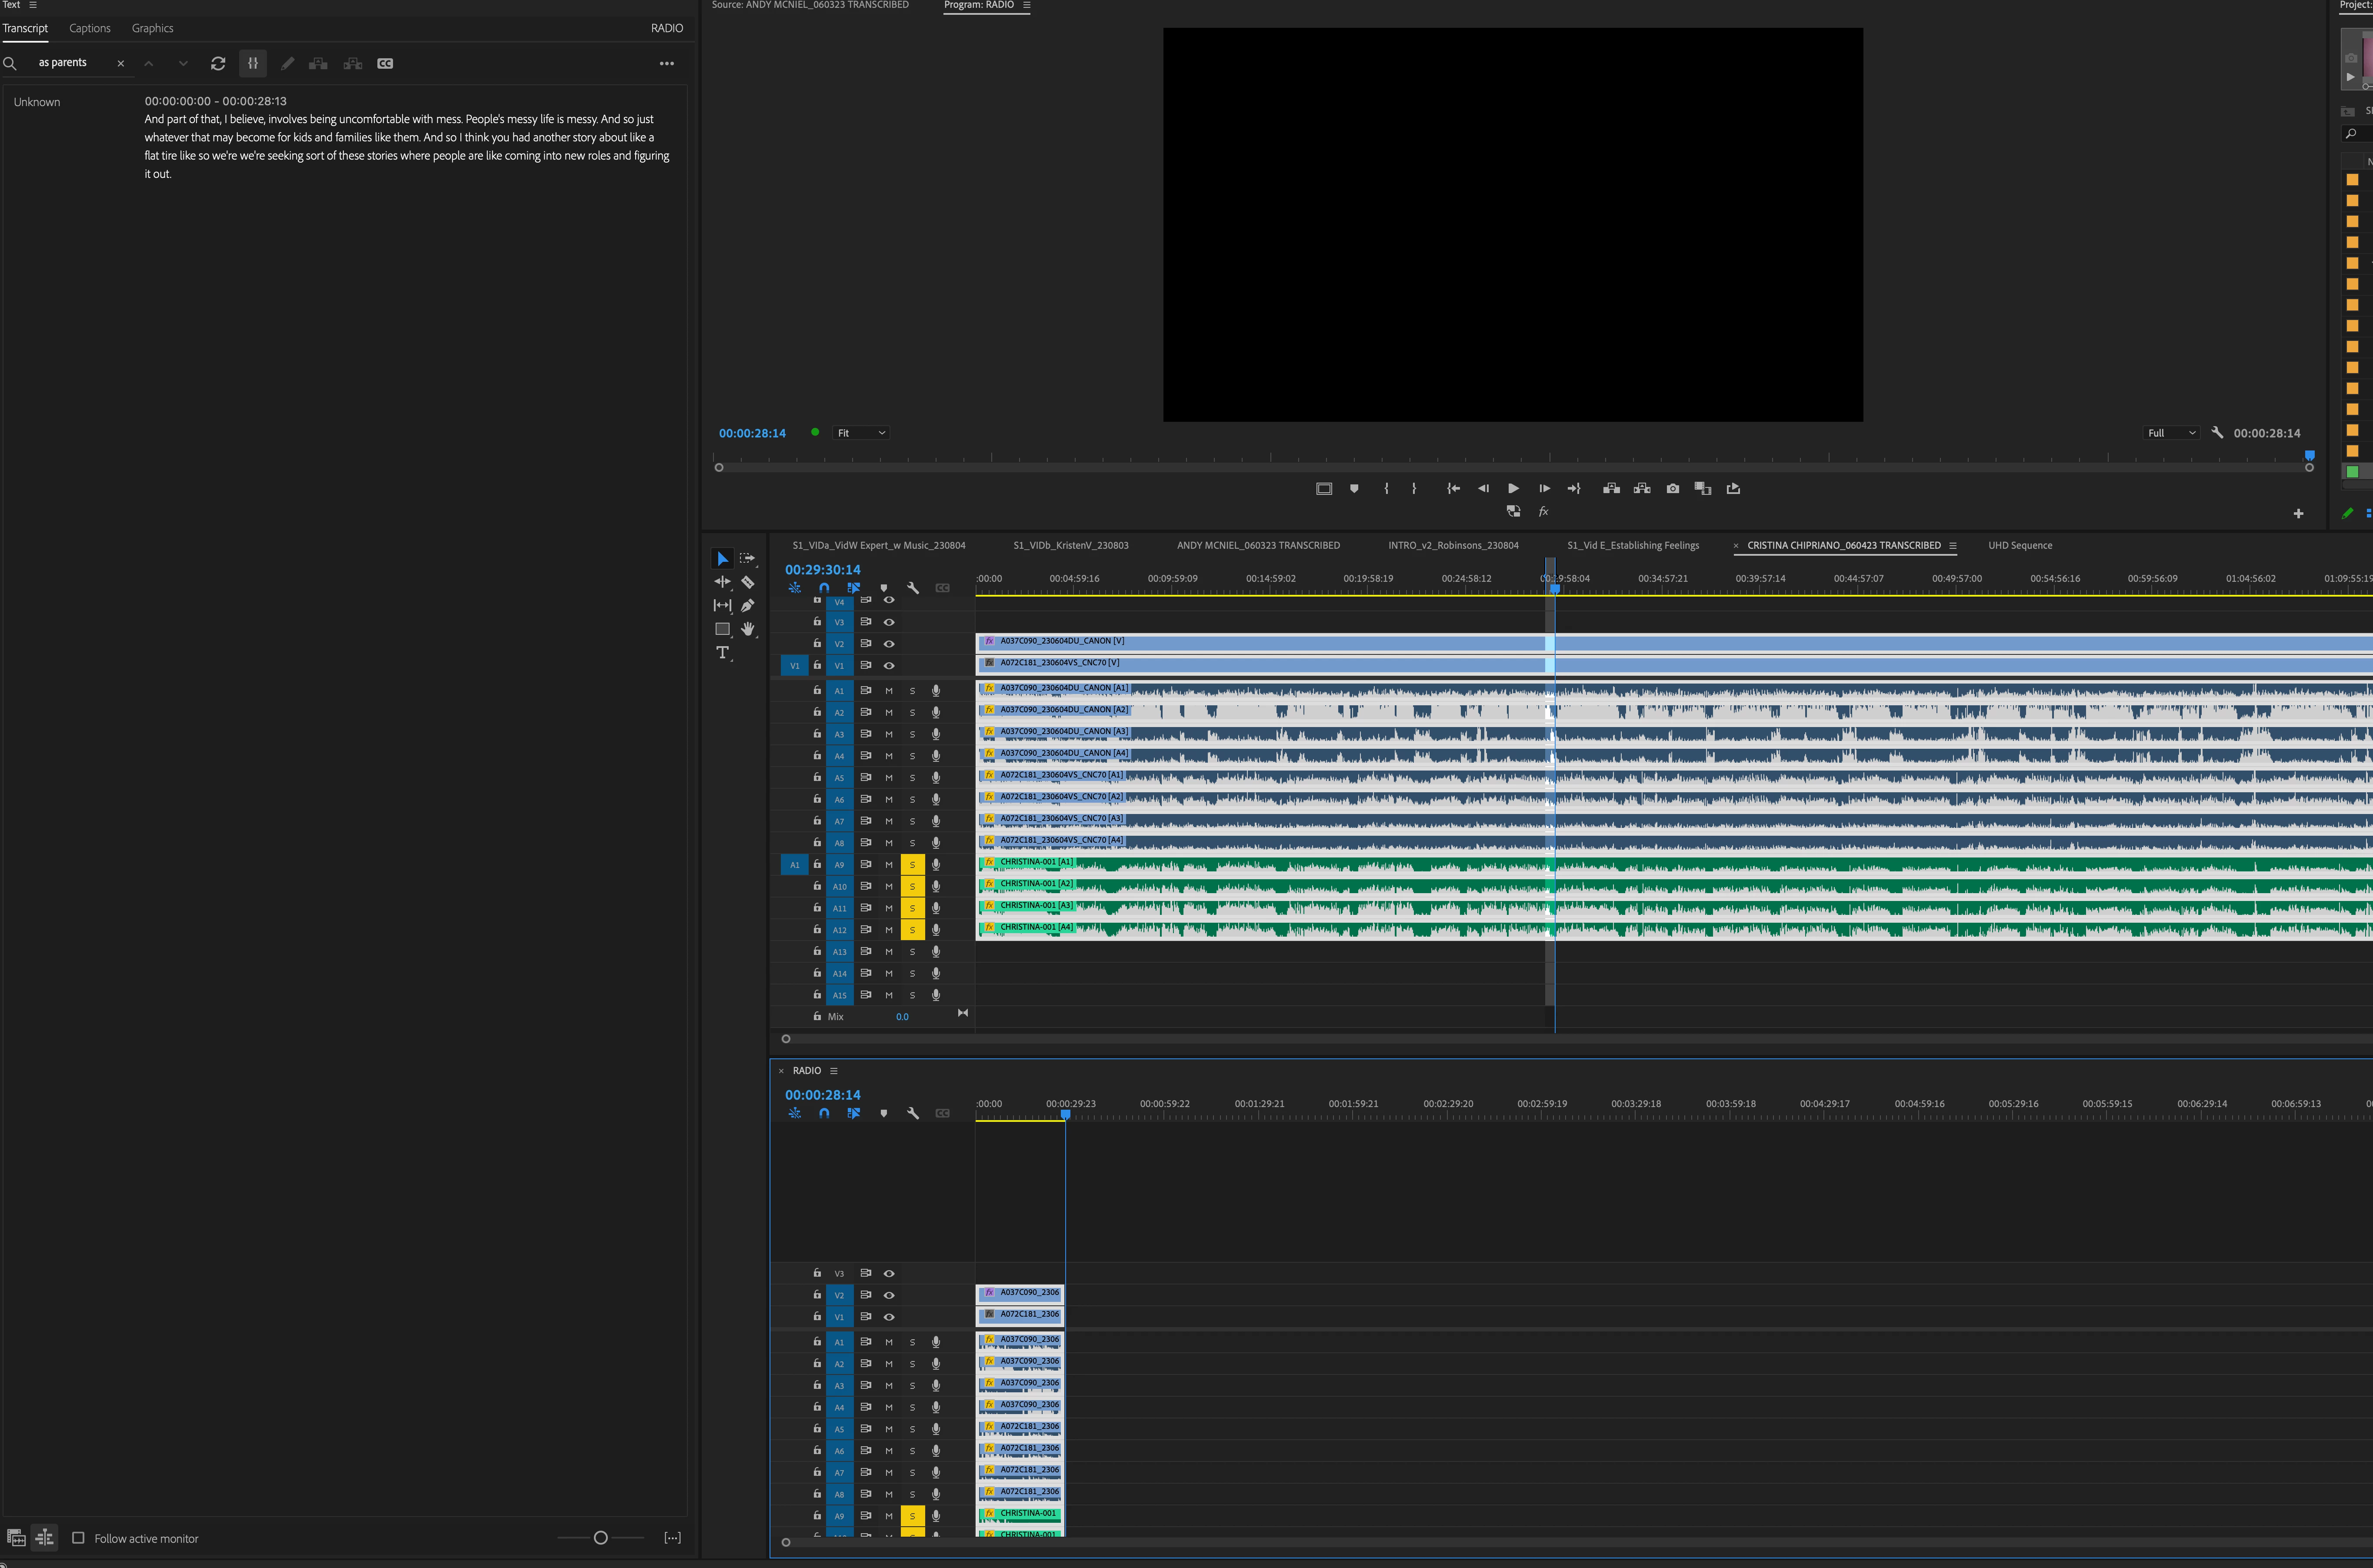Viewport: 2373px width, 1568px height.
Task: Select the Razor tool
Action: 748,582
